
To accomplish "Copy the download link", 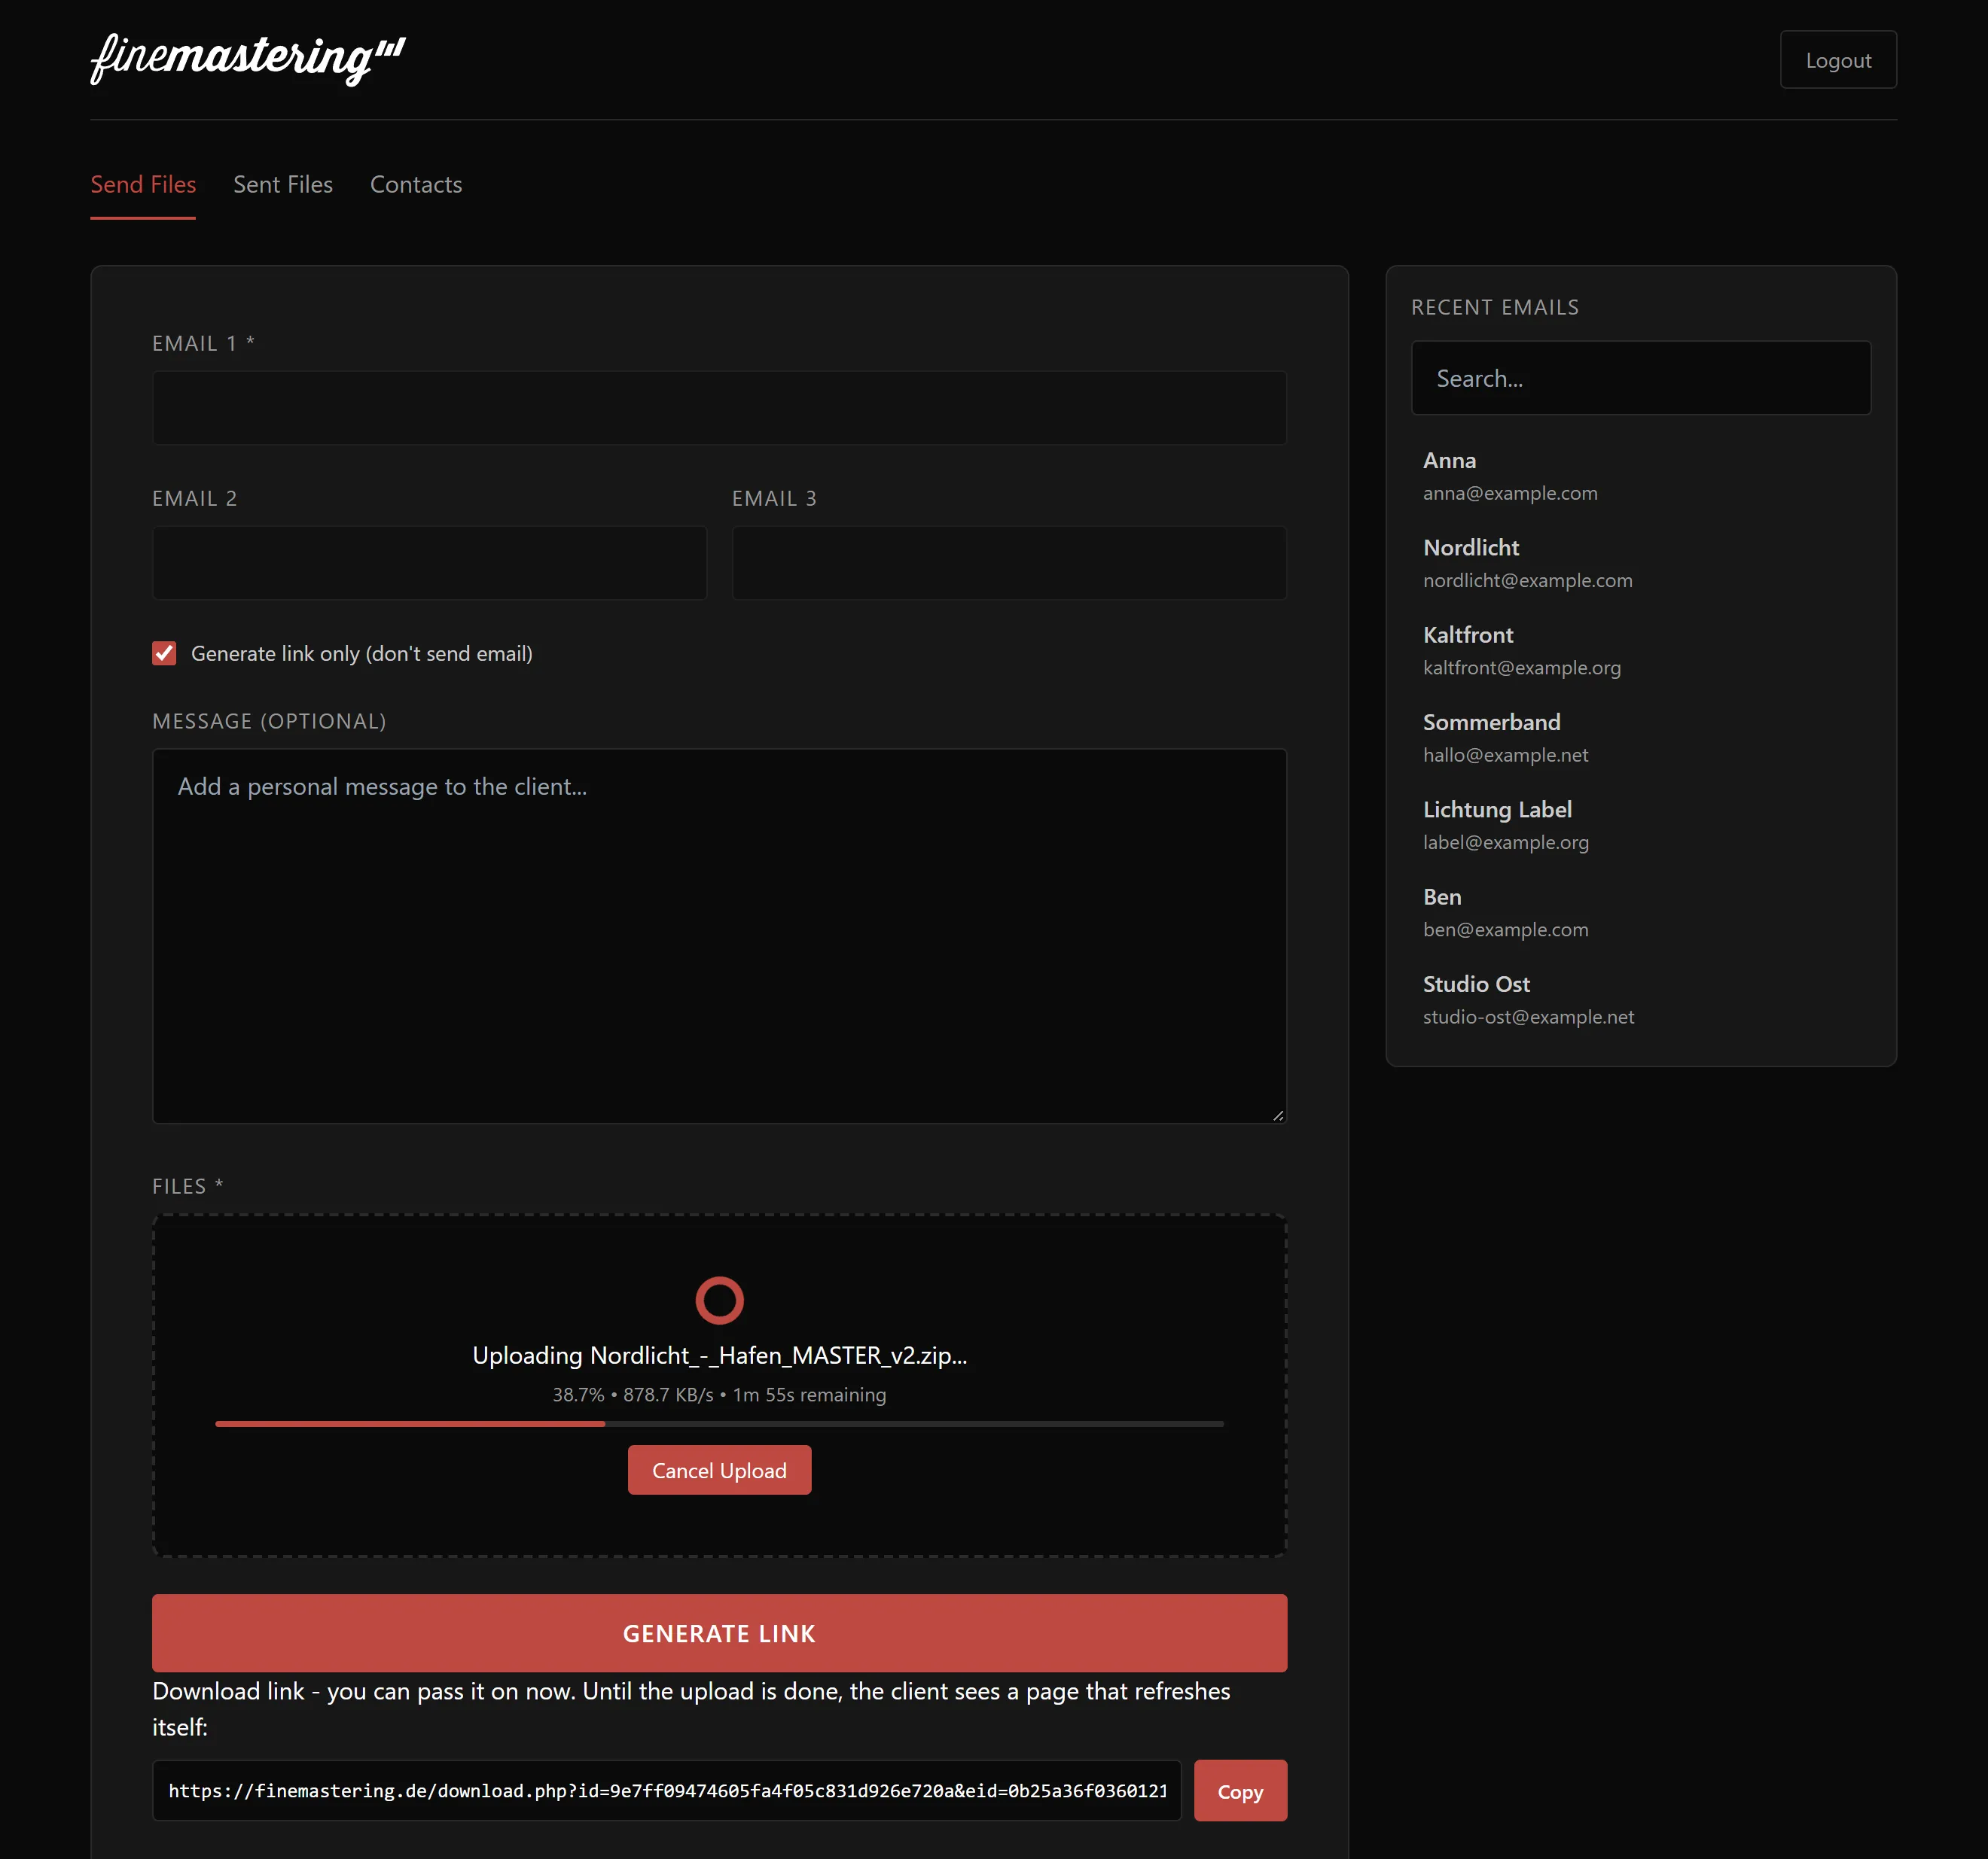I will tap(1240, 1791).
